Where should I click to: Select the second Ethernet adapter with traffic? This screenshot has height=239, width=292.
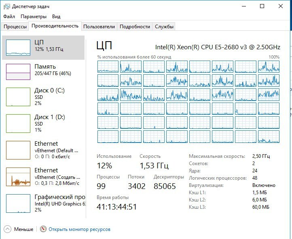point(18,177)
